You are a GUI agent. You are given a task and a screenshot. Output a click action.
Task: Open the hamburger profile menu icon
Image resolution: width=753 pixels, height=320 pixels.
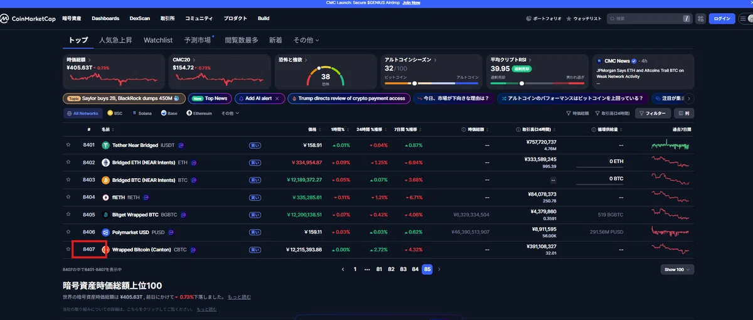[x=743, y=19]
